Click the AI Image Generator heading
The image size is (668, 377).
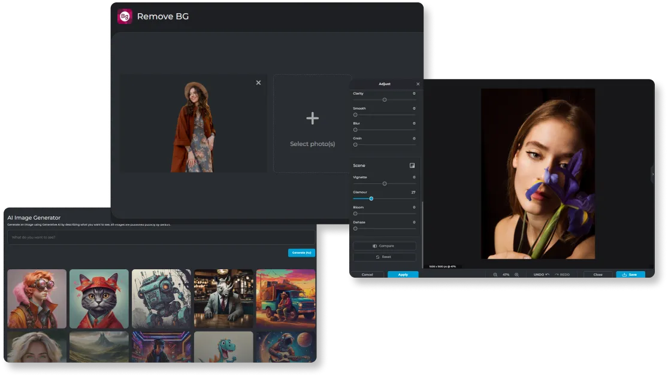pyautogui.click(x=34, y=217)
